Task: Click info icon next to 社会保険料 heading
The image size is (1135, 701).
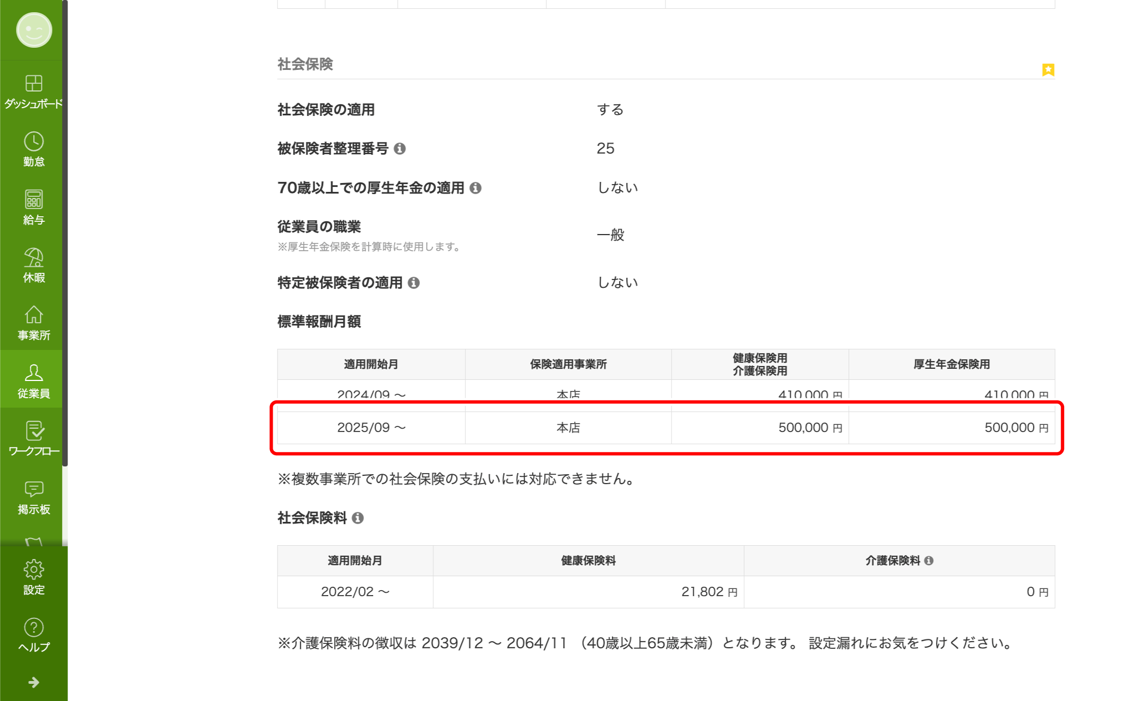Action: (358, 518)
